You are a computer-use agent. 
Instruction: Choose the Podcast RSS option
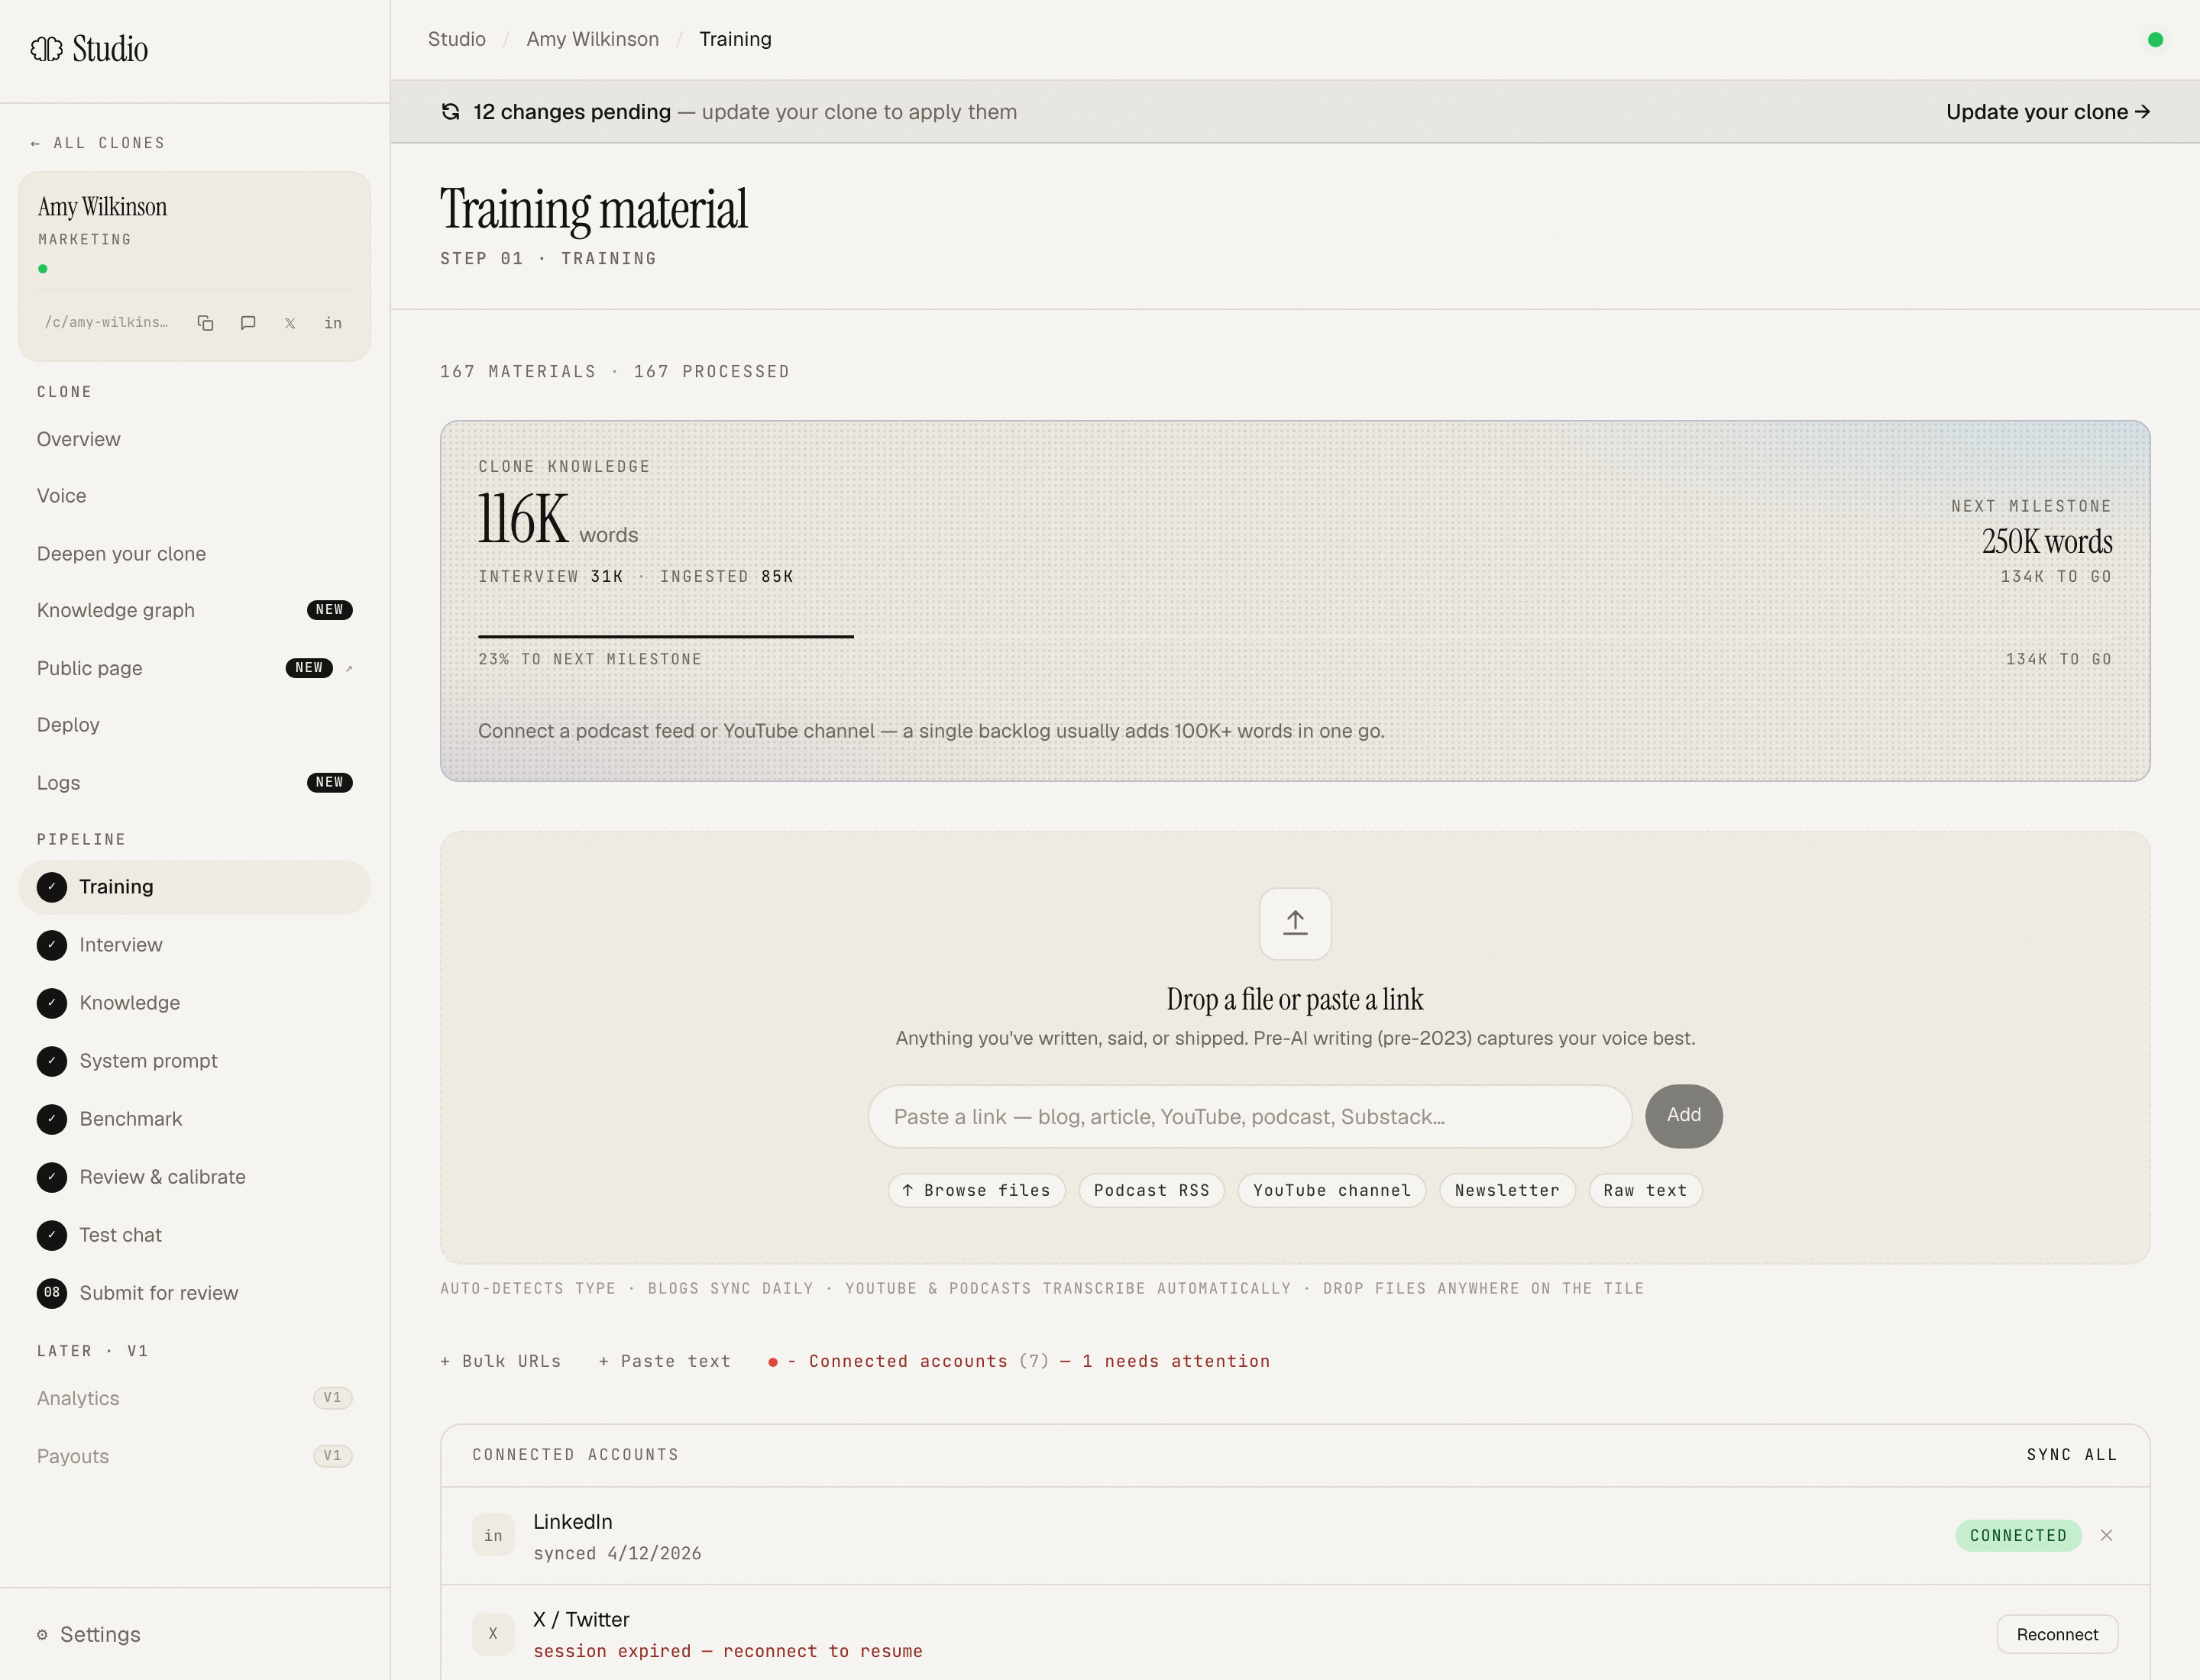(1151, 1190)
